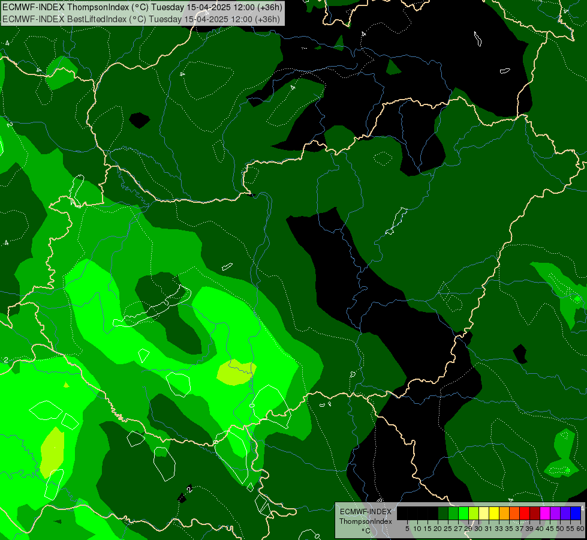Click the blue 55–60 legend swatch

576,513
